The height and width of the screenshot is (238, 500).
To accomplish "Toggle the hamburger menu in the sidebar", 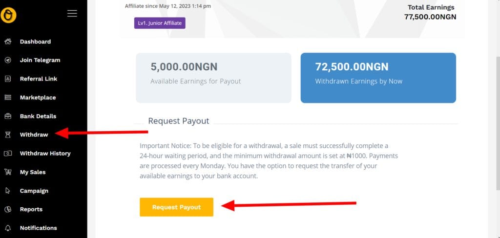I will (72, 14).
